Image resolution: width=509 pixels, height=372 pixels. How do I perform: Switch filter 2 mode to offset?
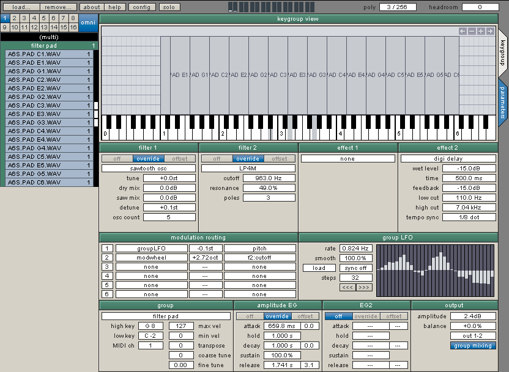tap(280, 159)
